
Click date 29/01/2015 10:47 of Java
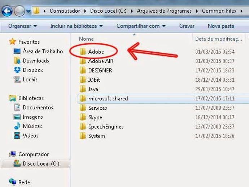tap(215, 89)
